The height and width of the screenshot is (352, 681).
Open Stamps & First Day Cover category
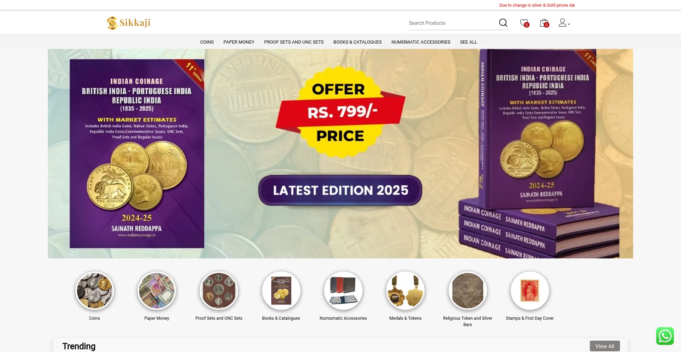click(530, 291)
